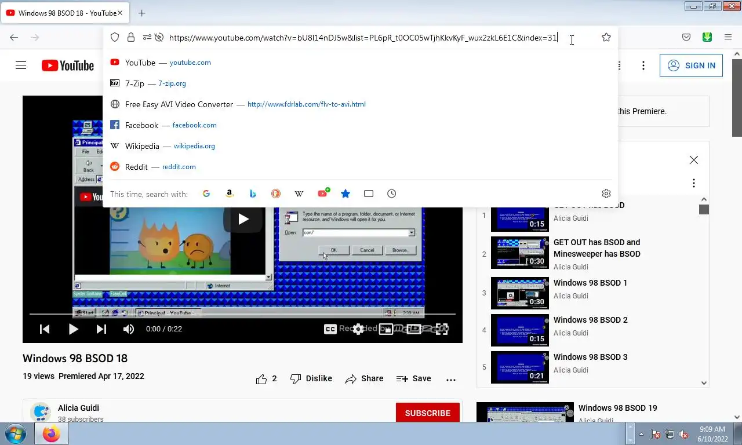This screenshot has width=742, height=445.
Task: Click the Firefox forward arrow
Action: pyautogui.click(x=35, y=38)
